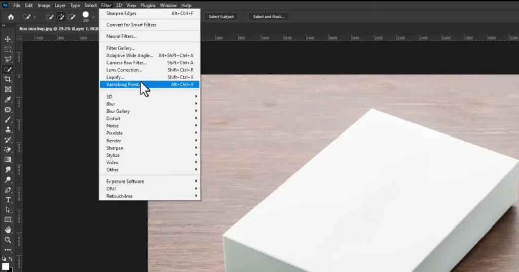Click the Select Subject button
This screenshot has width=519, height=272.
(221, 17)
